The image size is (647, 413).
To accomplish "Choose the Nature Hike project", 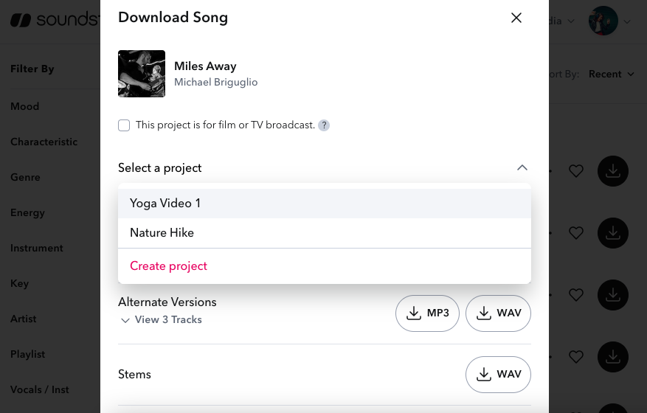I will tap(162, 233).
